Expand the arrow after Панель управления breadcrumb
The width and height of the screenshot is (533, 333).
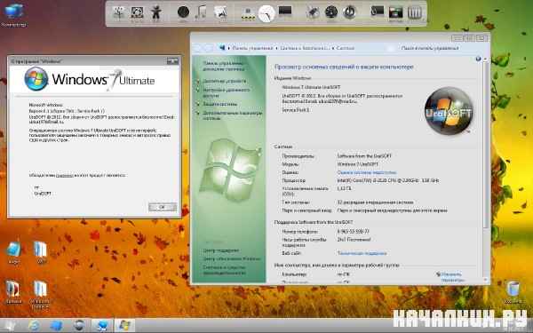276,48
